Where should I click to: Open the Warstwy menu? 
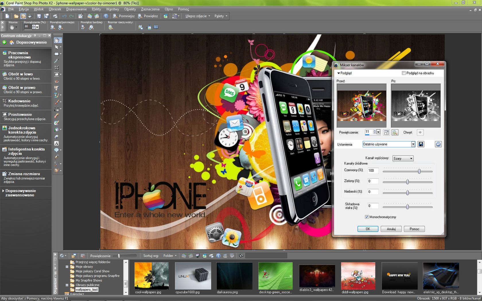tap(112, 9)
